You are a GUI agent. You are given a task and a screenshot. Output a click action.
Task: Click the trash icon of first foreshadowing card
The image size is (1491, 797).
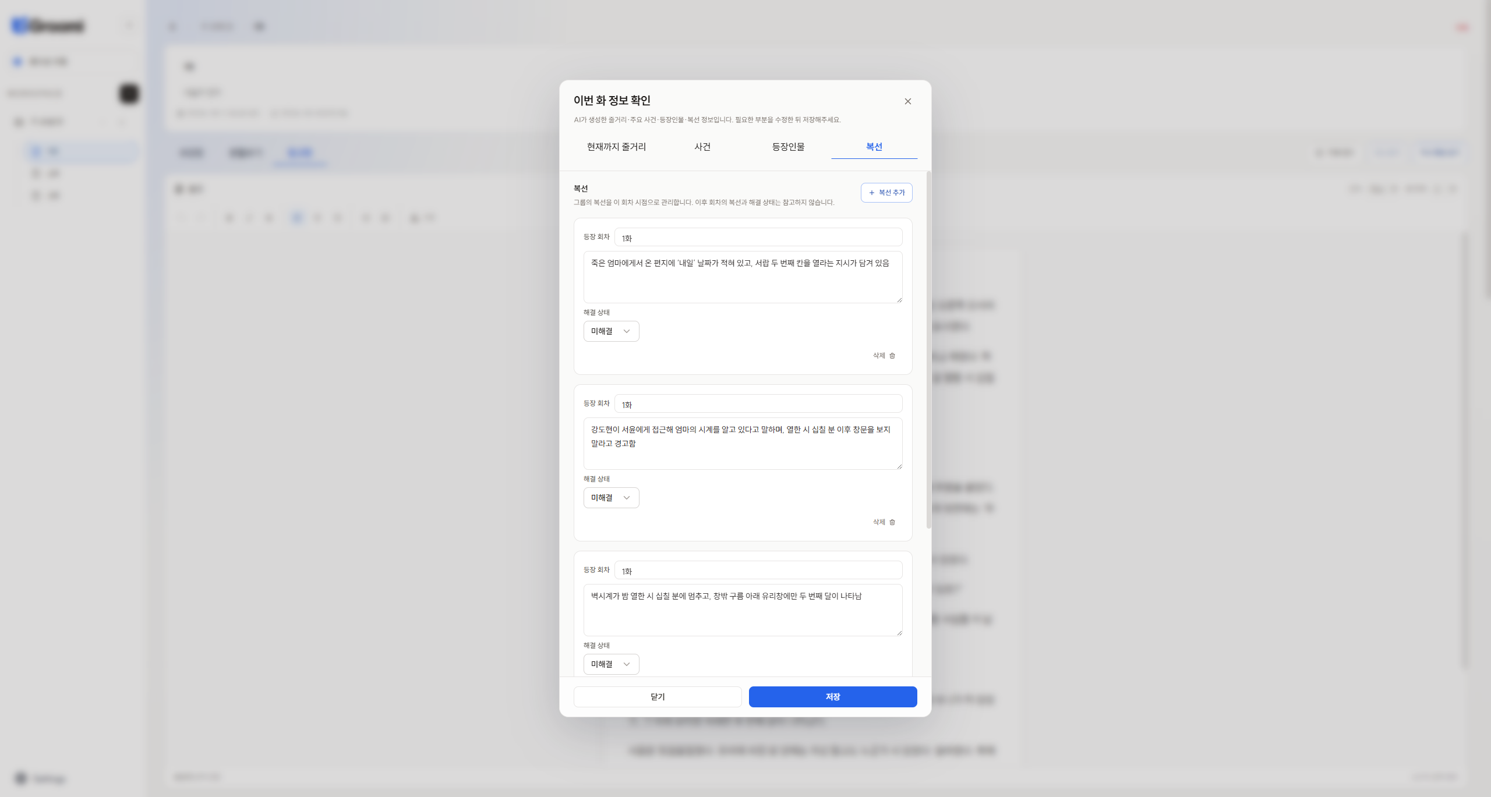pos(892,356)
